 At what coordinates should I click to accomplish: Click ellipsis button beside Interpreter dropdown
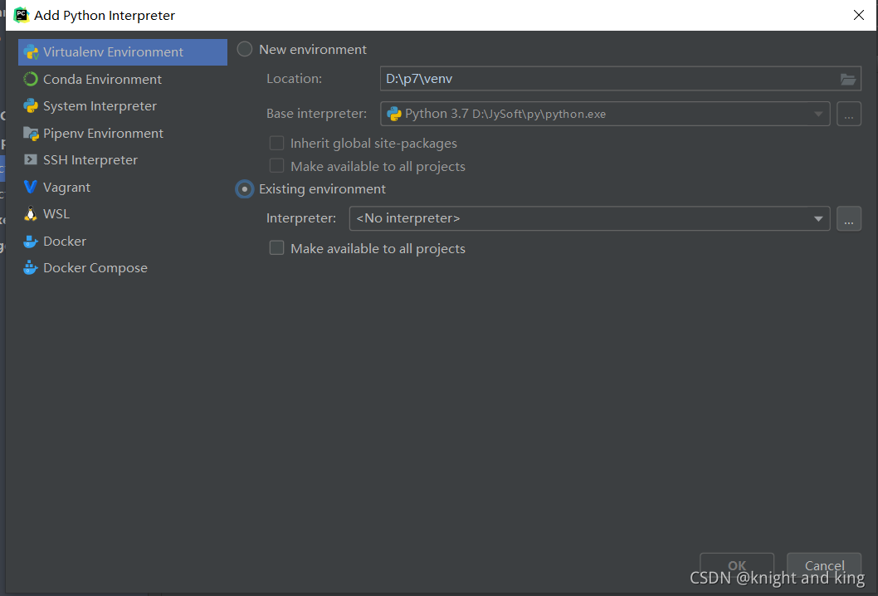[849, 218]
